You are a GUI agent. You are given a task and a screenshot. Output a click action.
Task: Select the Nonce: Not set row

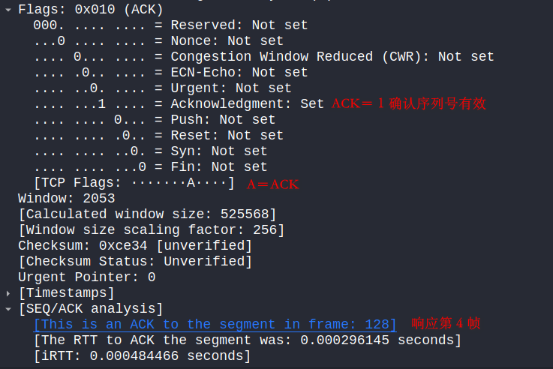tap(158, 41)
